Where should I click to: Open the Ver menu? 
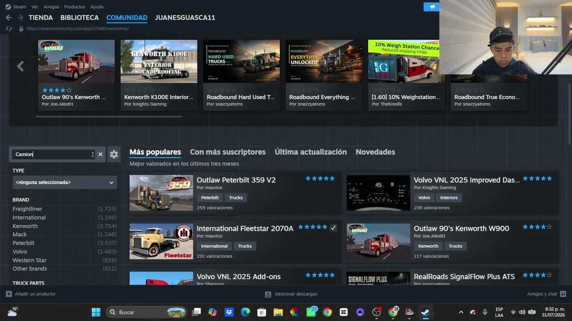click(35, 7)
